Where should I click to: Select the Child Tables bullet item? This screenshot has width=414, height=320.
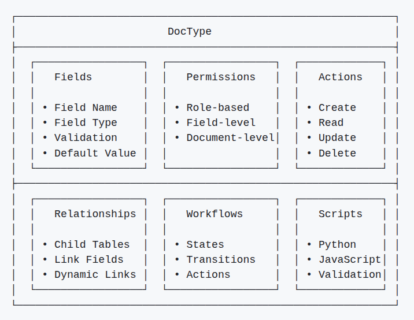pos(92,244)
